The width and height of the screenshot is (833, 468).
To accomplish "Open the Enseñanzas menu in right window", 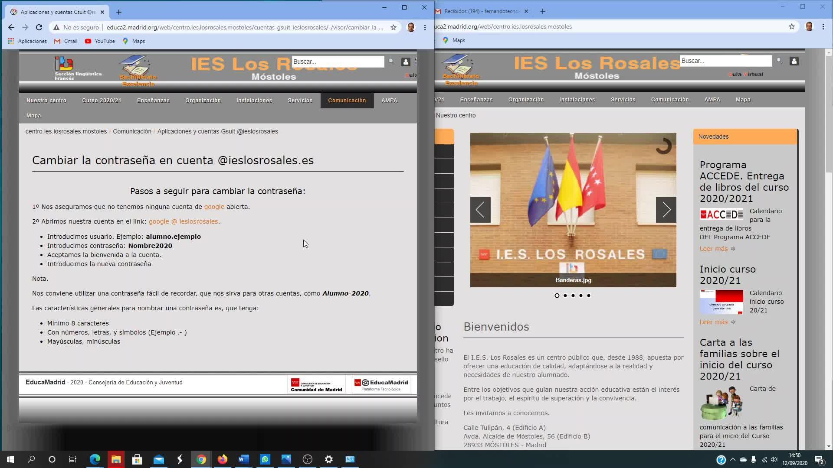I will coord(476,100).
